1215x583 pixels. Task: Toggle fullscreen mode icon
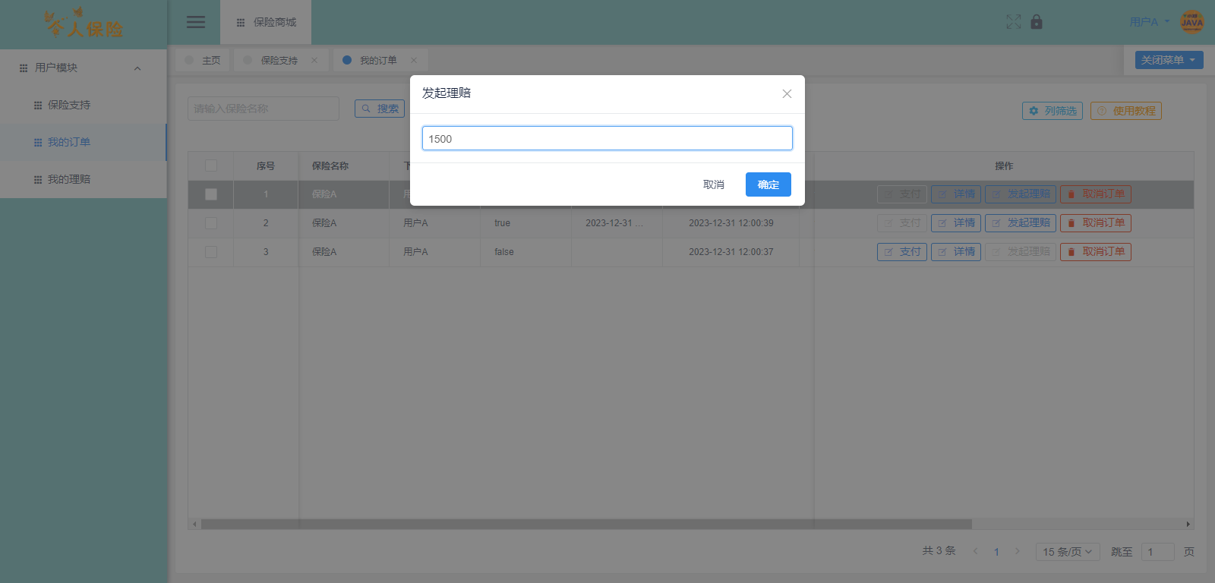pyautogui.click(x=1014, y=22)
